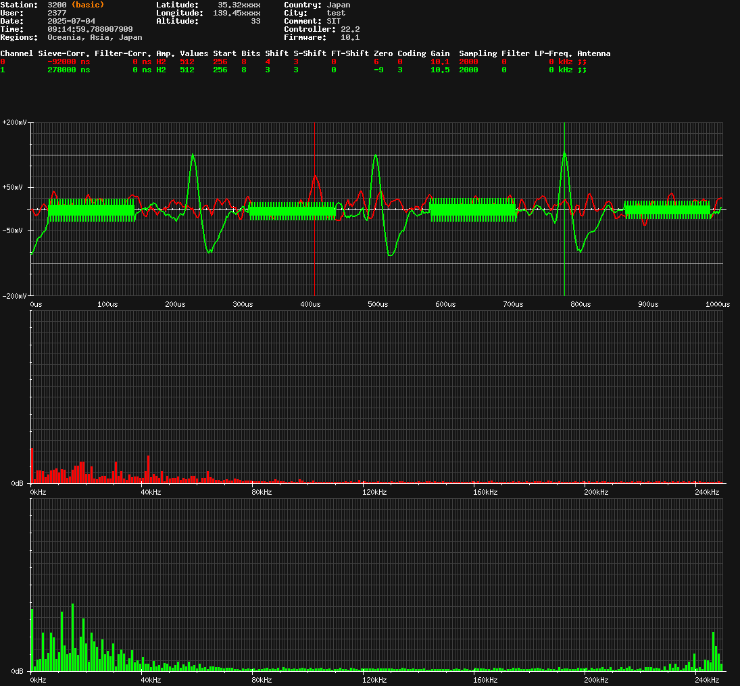Click the 0dB label of red spectrum
The height and width of the screenshot is (686, 740).
click(x=18, y=483)
